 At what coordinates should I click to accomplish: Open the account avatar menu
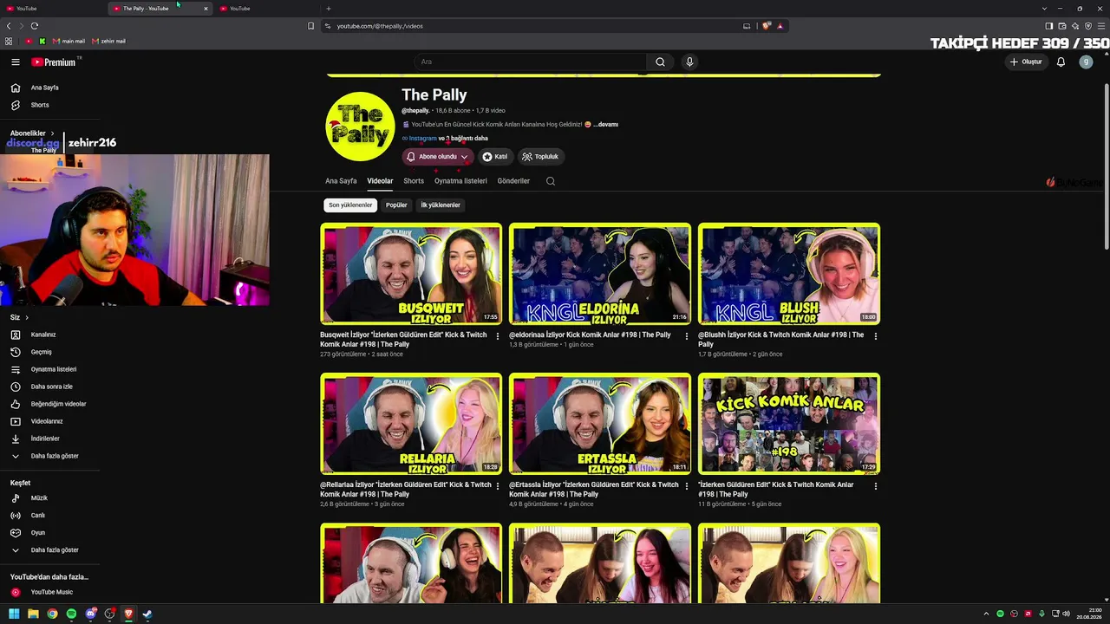[1086, 62]
